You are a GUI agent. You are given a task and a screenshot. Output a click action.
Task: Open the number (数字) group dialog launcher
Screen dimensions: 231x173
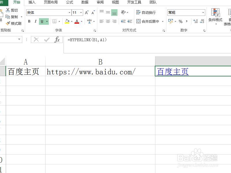click(204, 31)
